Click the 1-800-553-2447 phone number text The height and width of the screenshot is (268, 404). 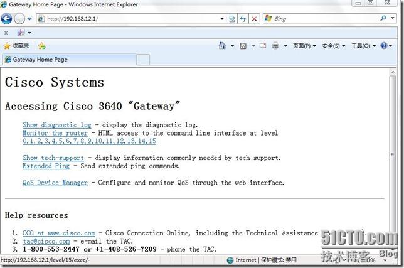51,249
